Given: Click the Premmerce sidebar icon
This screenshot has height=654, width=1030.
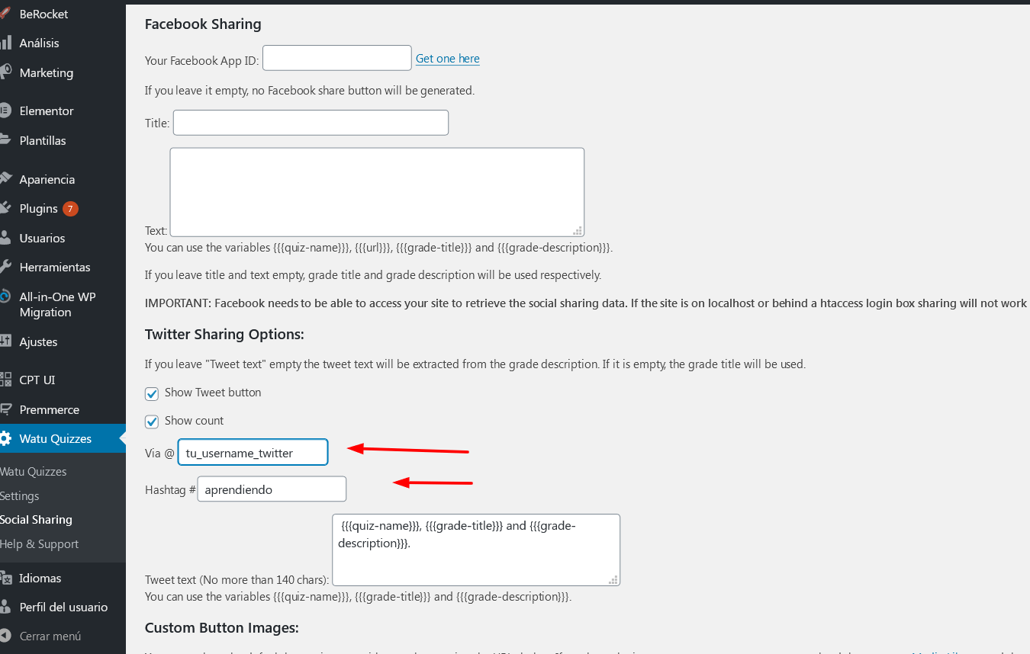Looking at the screenshot, I should 5,409.
